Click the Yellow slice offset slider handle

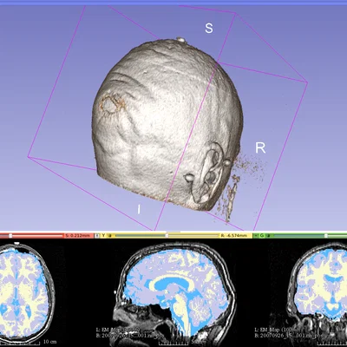click(x=167, y=236)
